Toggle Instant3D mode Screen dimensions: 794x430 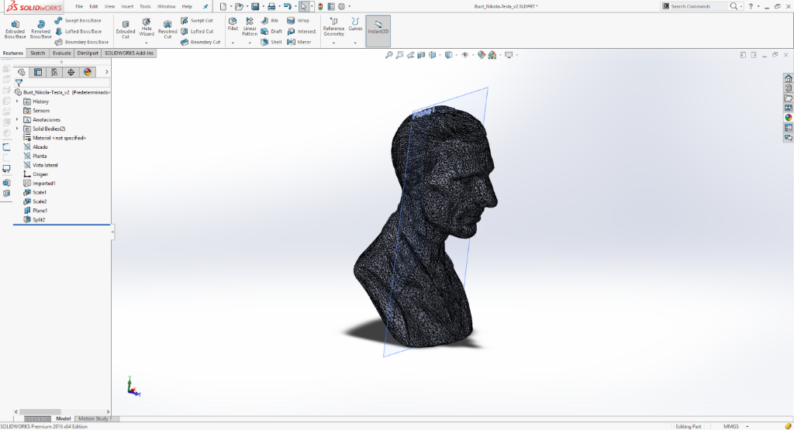point(378,29)
